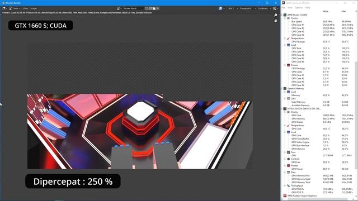The width and height of the screenshot is (358, 201).
Task: Click the gizmo toggle icon at Blender header's right end
Action: [x=275, y=8]
